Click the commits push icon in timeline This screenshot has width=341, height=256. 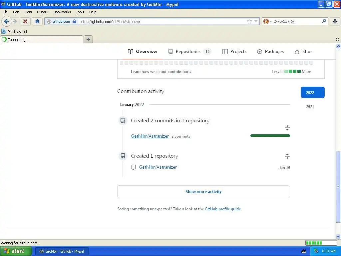[x=123, y=120]
